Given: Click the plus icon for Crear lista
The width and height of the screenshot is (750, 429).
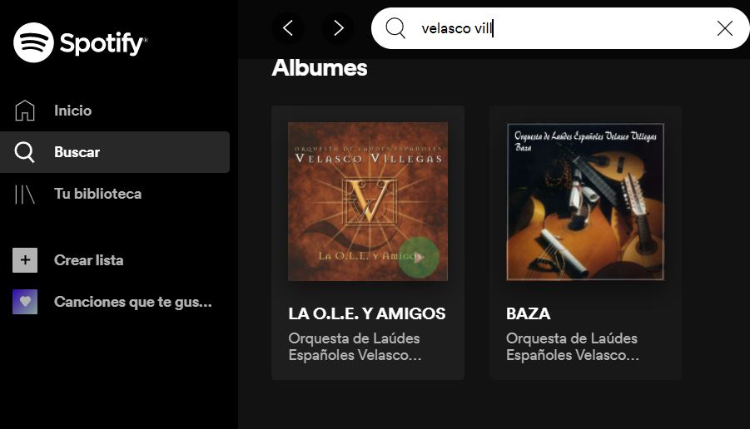Looking at the screenshot, I should (x=25, y=260).
